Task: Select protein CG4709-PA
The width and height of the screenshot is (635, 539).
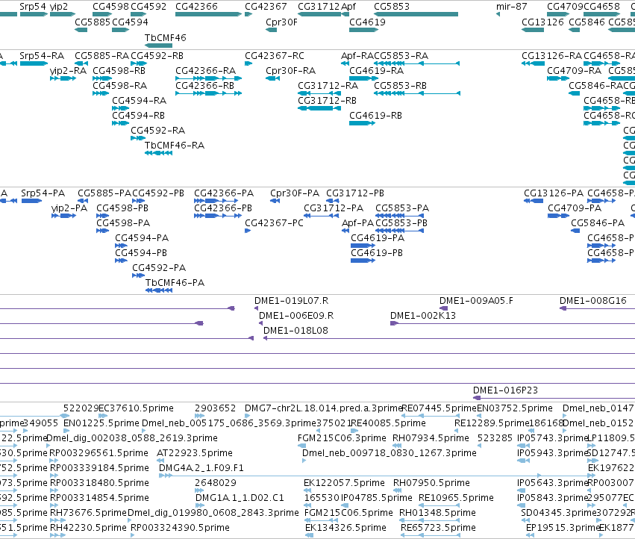Action: tap(558, 216)
